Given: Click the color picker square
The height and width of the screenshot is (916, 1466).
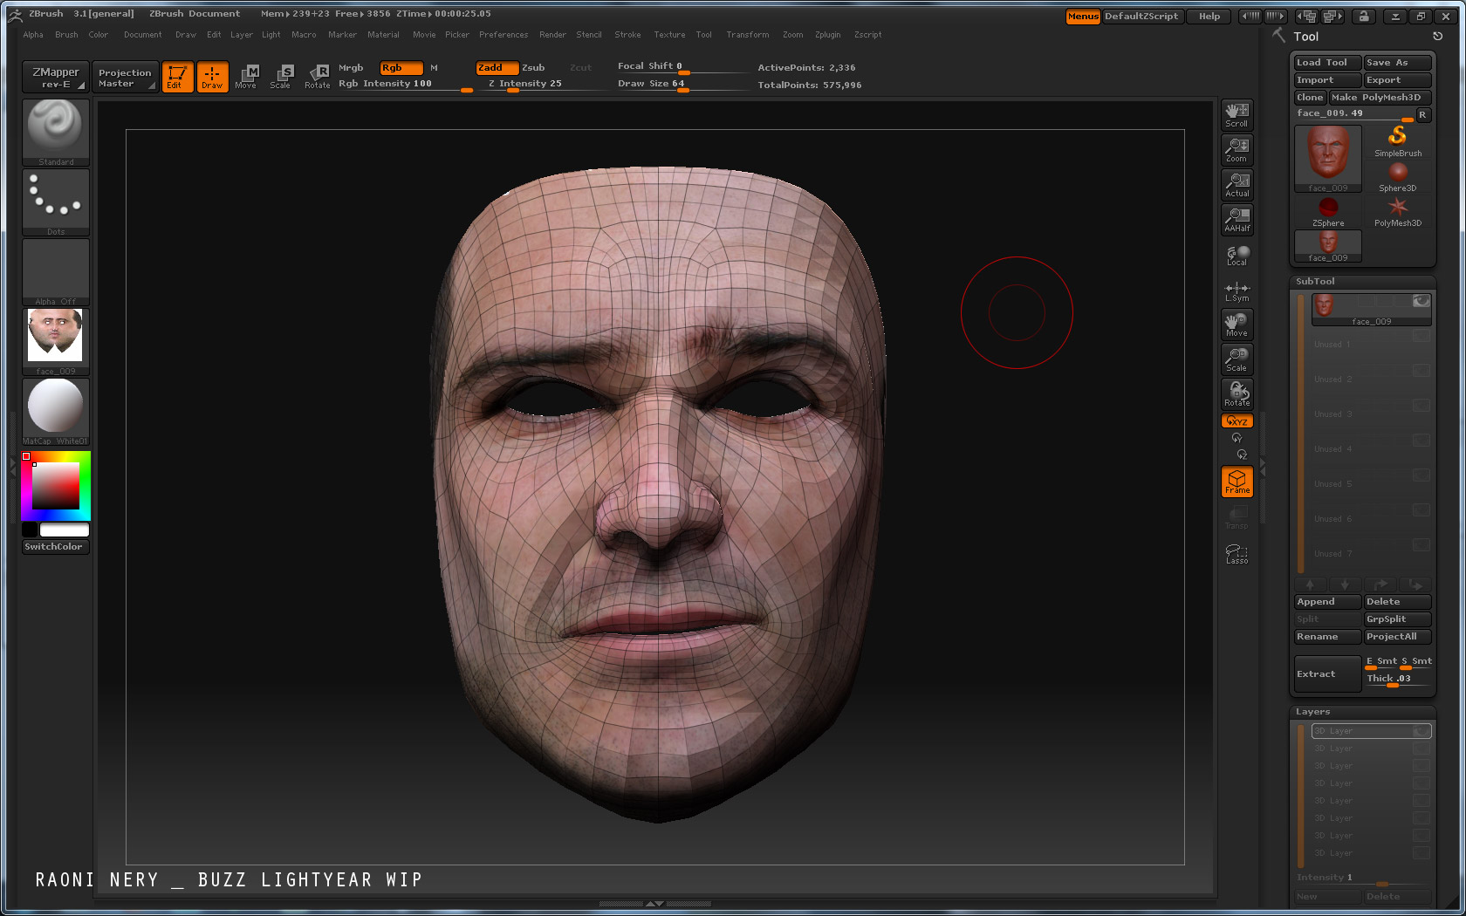Looking at the screenshot, I should coord(56,486).
